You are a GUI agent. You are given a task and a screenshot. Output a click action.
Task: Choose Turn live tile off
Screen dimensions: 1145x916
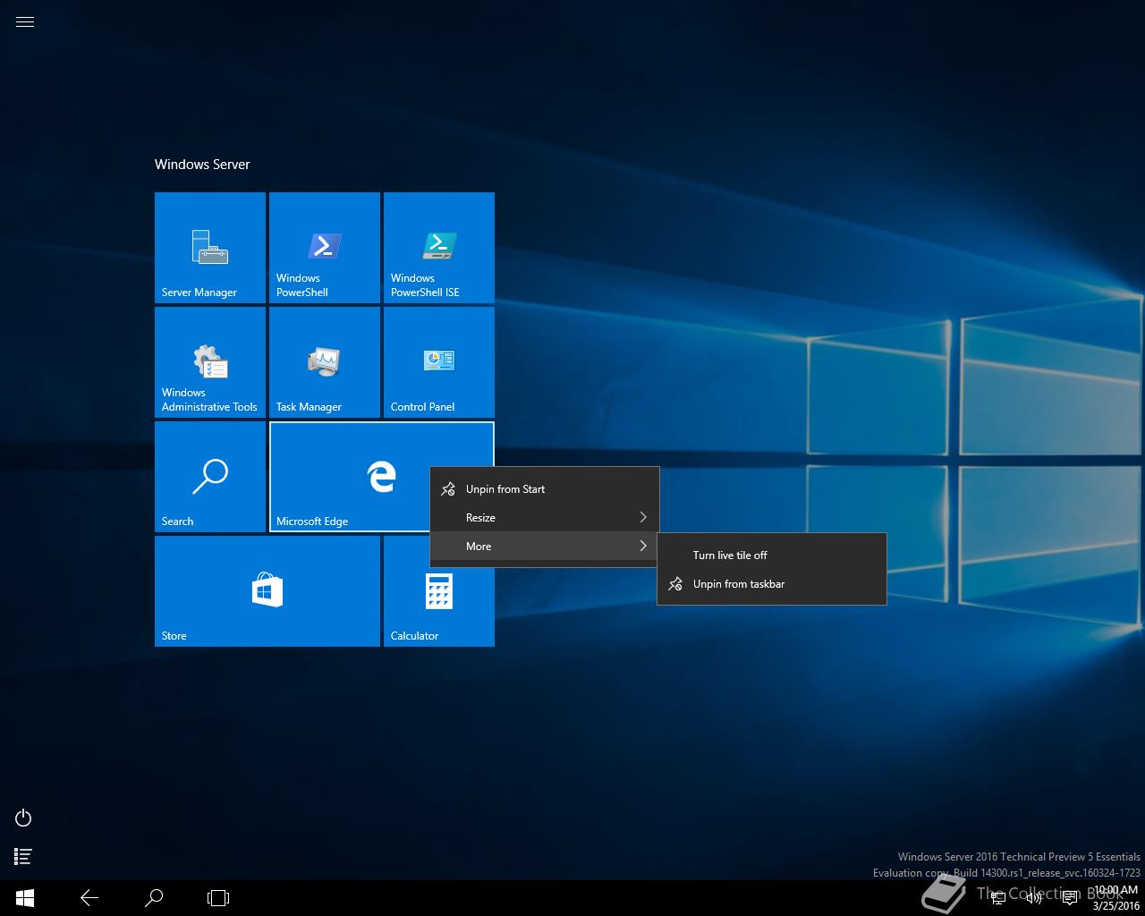coord(772,556)
